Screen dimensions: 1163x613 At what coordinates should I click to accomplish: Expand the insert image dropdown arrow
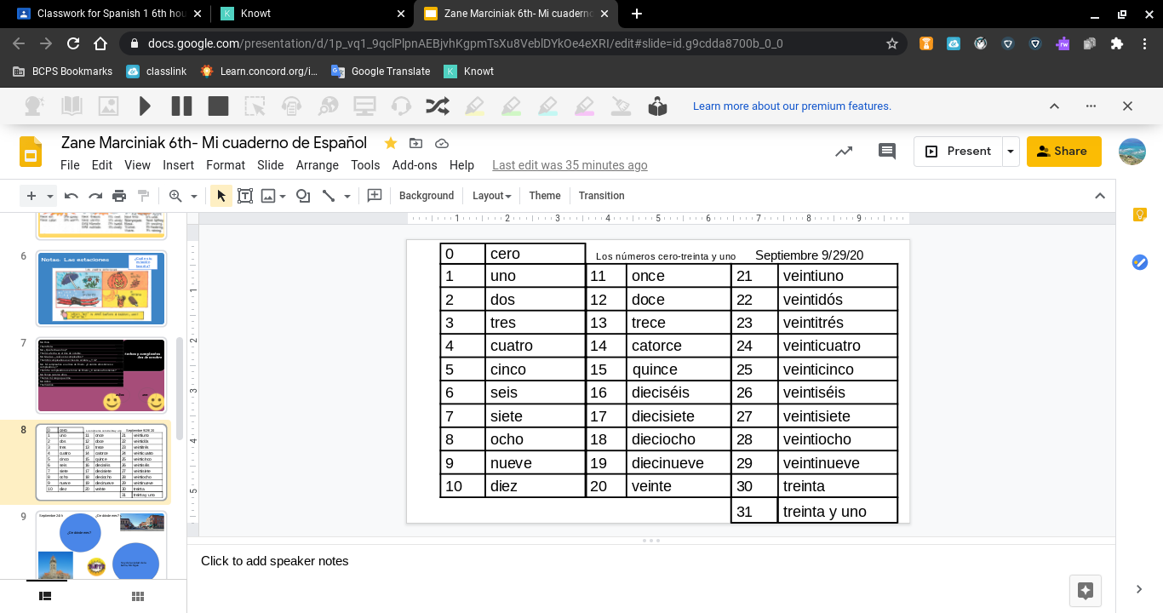(283, 196)
